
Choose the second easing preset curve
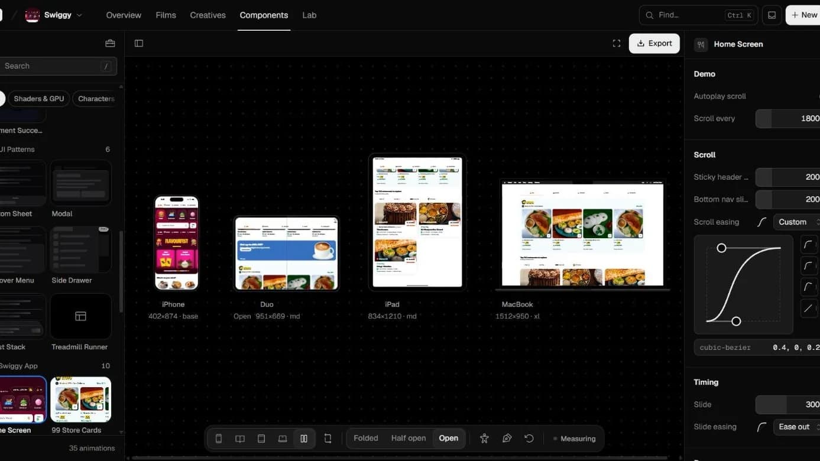809,265
